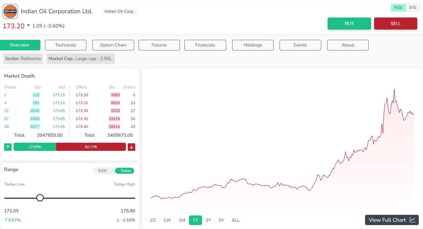The image size is (423, 229).
Task: Set chart period to 1M
Action: pyautogui.click(x=182, y=220)
